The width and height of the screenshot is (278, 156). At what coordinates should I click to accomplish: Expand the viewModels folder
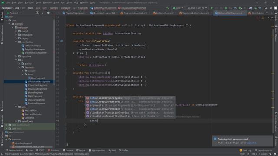coord(16,121)
